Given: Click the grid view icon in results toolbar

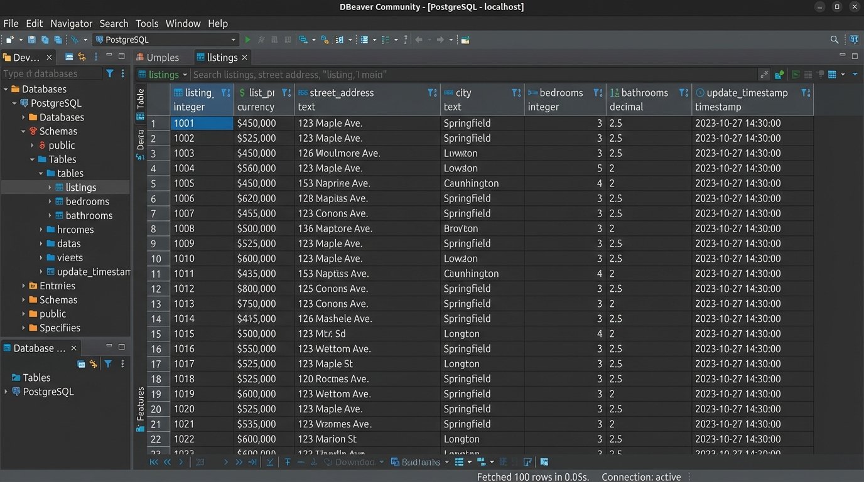Looking at the screenshot, I should point(832,74).
